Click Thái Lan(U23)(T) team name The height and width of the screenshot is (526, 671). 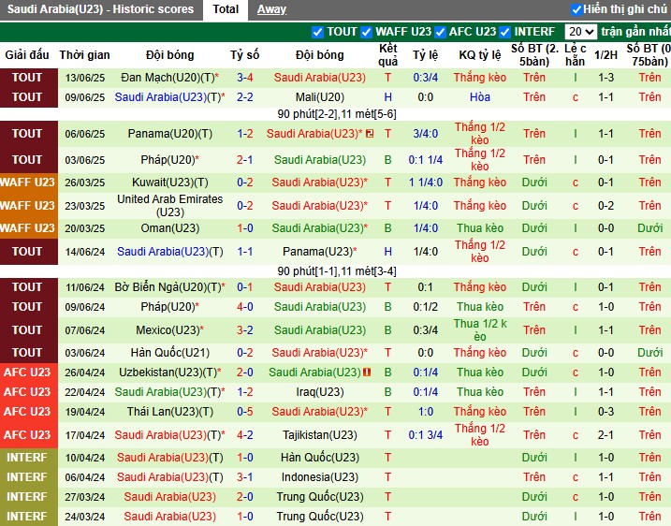click(x=170, y=412)
